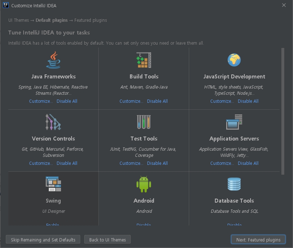Click the Build Tools crane icon
The width and height of the screenshot is (293, 248).
pyautogui.click(x=144, y=60)
